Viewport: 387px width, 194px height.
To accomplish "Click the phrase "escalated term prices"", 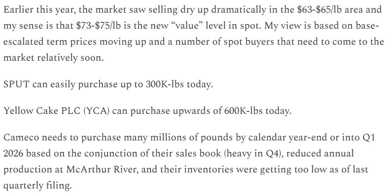I will coord(50,42).
